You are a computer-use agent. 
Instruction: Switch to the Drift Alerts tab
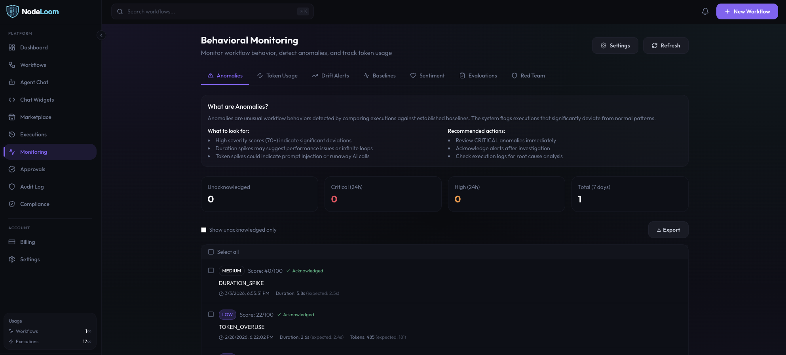pyautogui.click(x=330, y=76)
